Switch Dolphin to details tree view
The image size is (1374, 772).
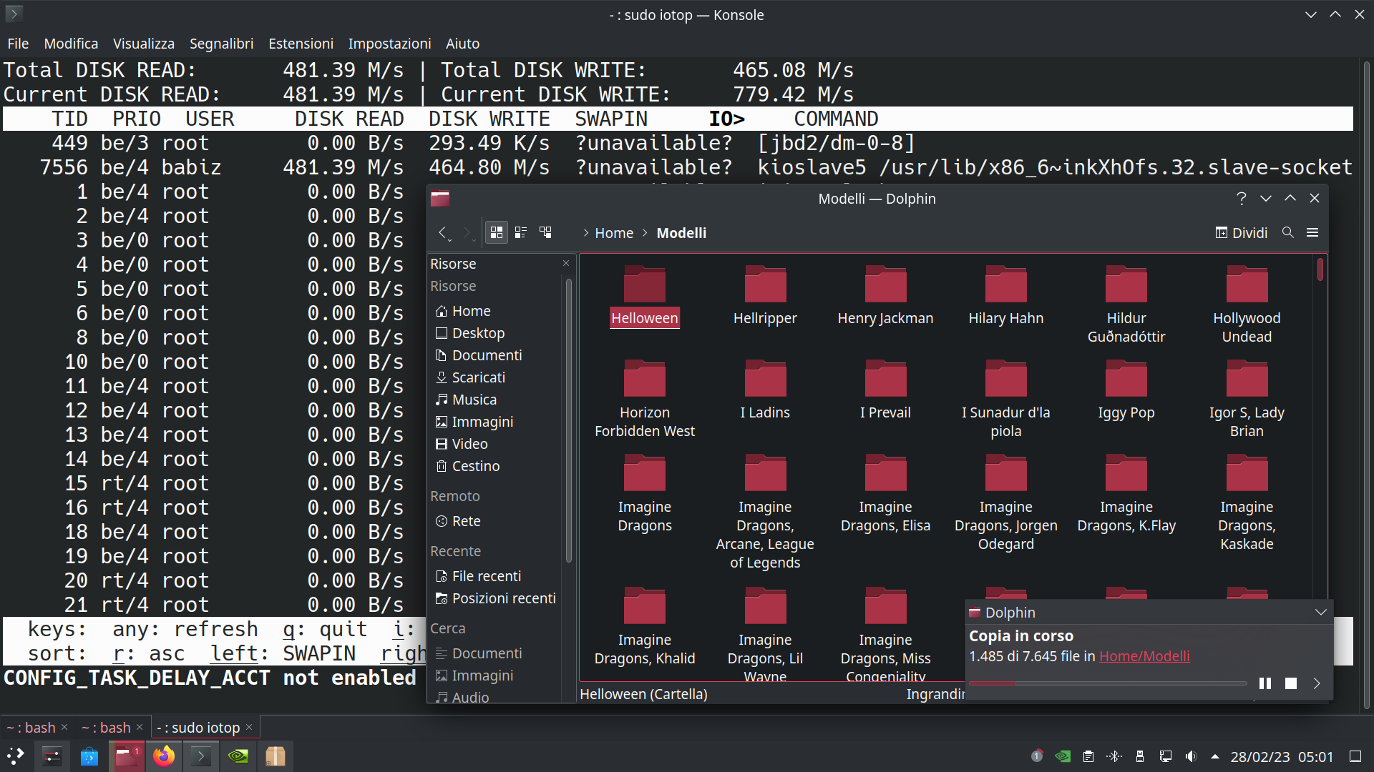click(x=545, y=232)
